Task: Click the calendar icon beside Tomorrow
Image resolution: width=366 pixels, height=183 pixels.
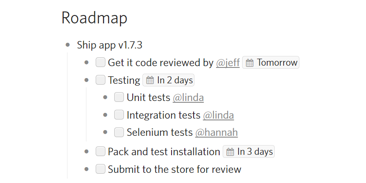Action: pyautogui.click(x=250, y=63)
